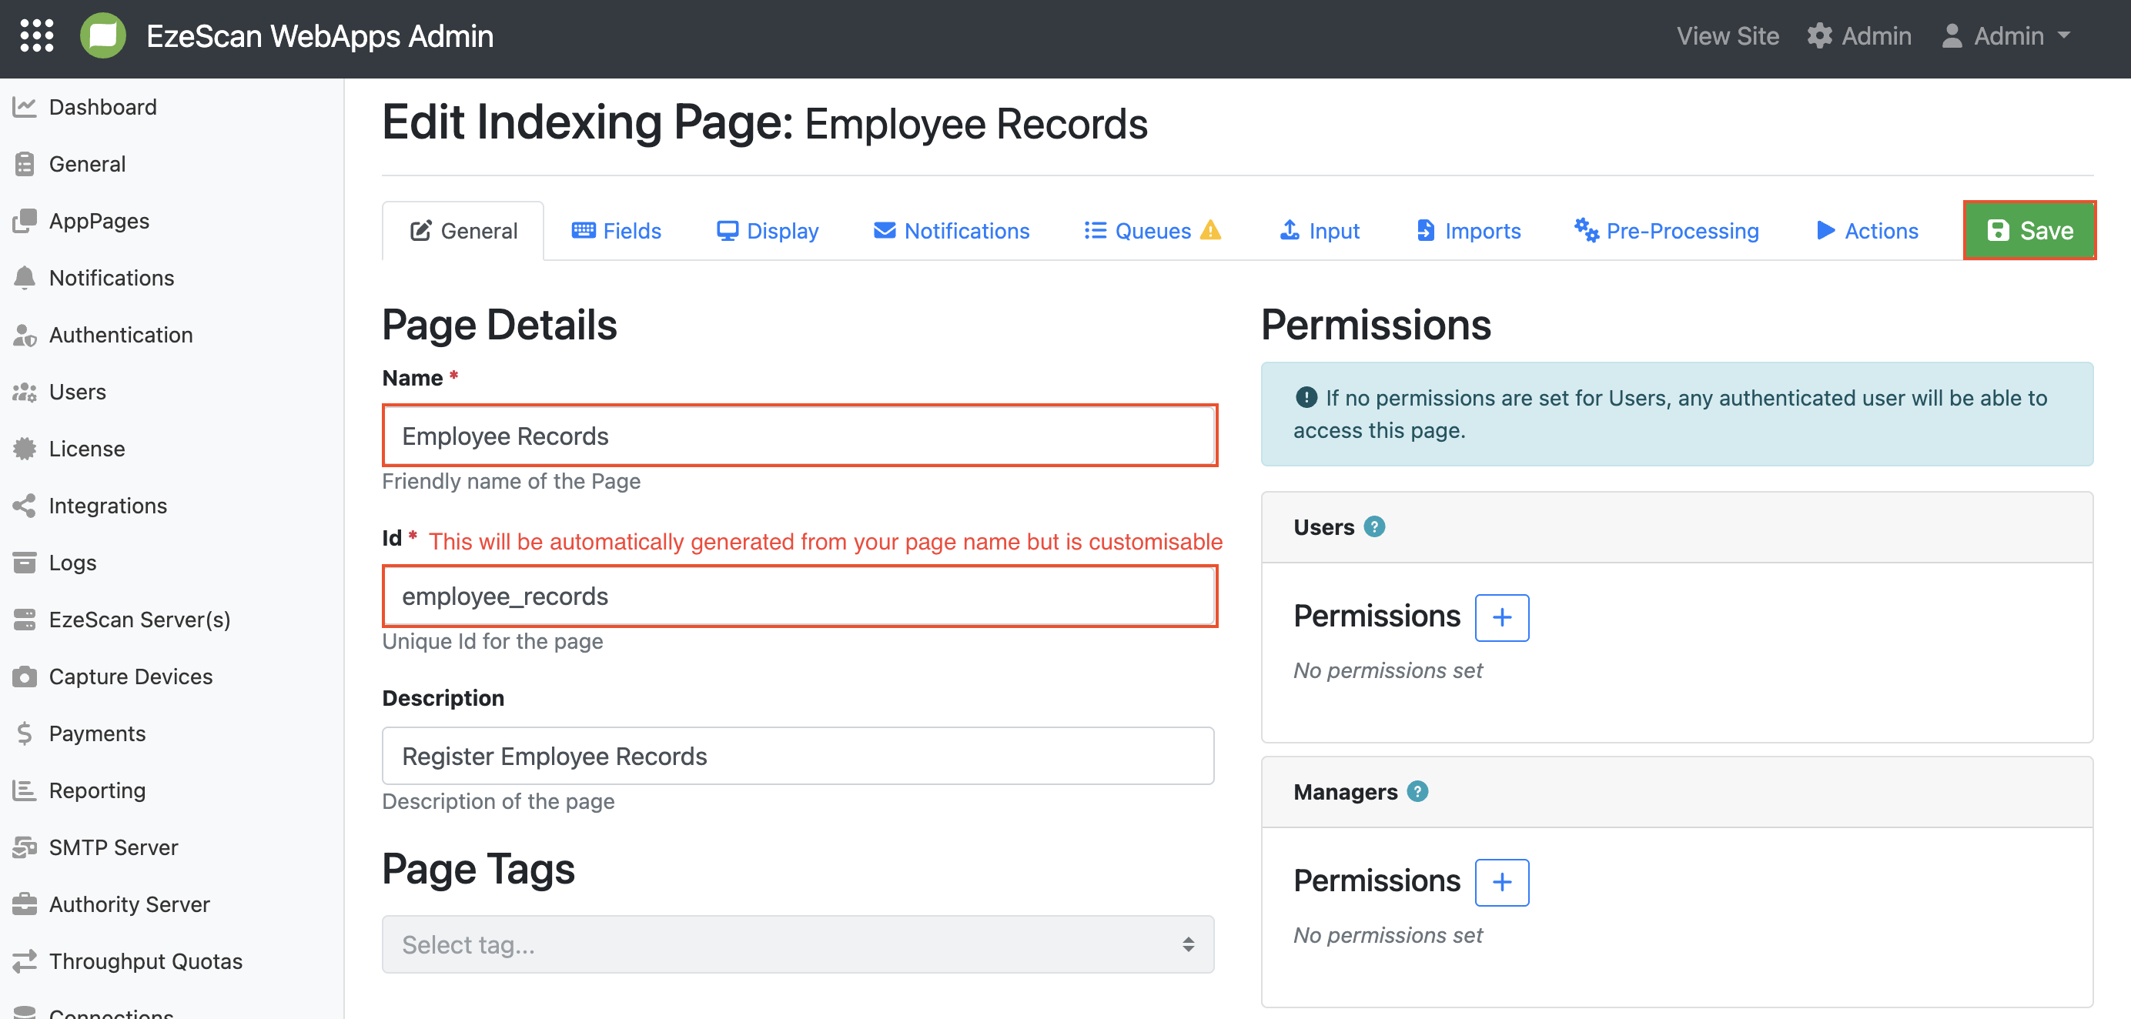The width and height of the screenshot is (2131, 1019).
Task: Click the Admin gear settings link
Action: (x=1858, y=35)
